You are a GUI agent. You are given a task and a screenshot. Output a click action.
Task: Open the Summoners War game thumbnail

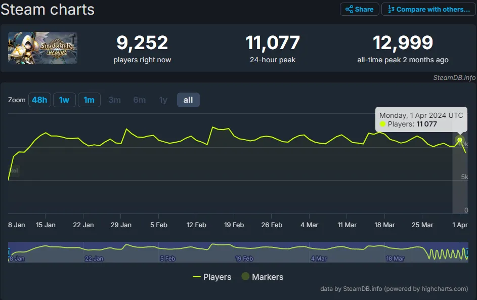click(42, 48)
